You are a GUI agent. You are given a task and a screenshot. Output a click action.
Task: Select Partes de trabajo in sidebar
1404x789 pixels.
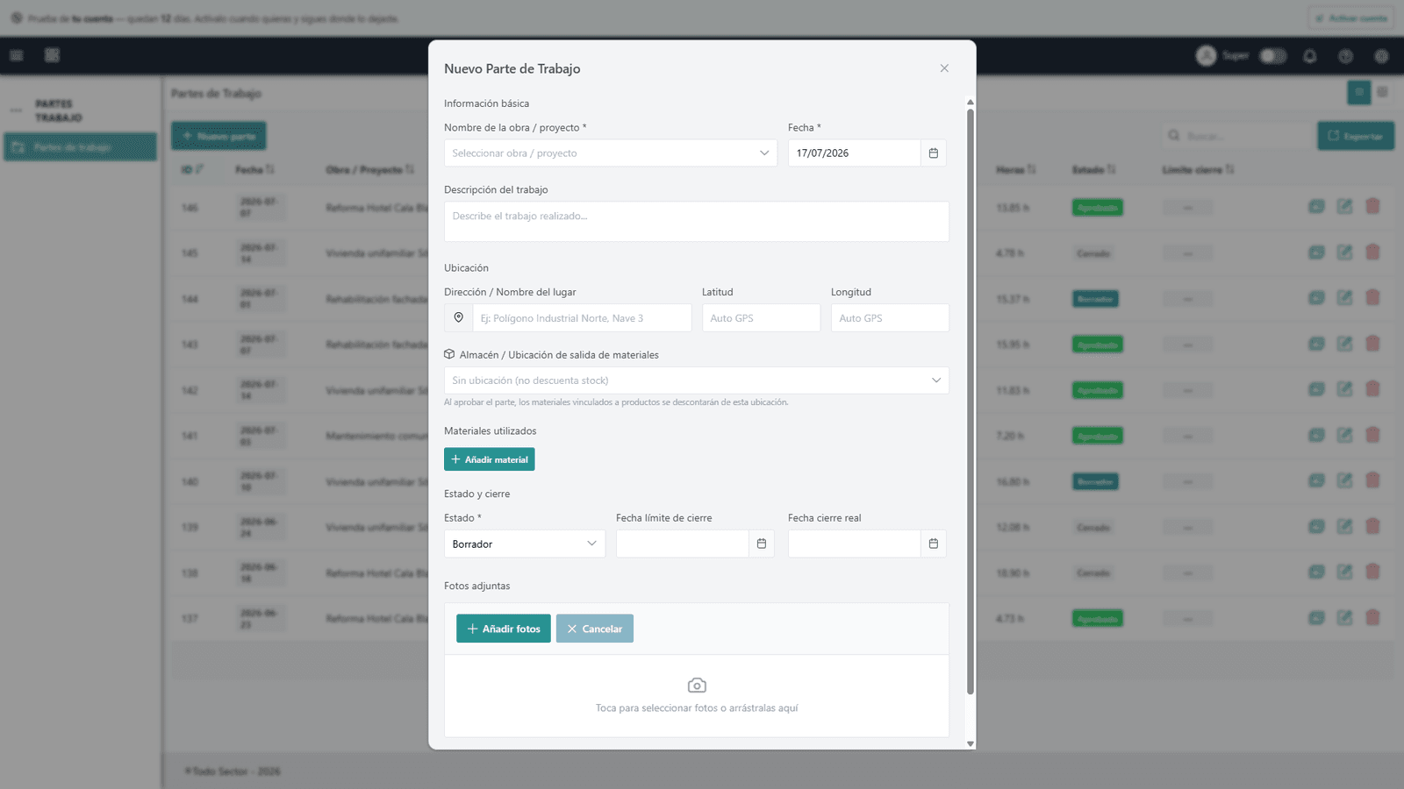pyautogui.click(x=80, y=147)
